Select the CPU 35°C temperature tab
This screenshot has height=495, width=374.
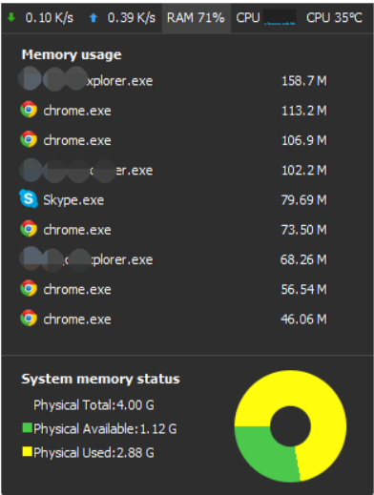pos(334,18)
